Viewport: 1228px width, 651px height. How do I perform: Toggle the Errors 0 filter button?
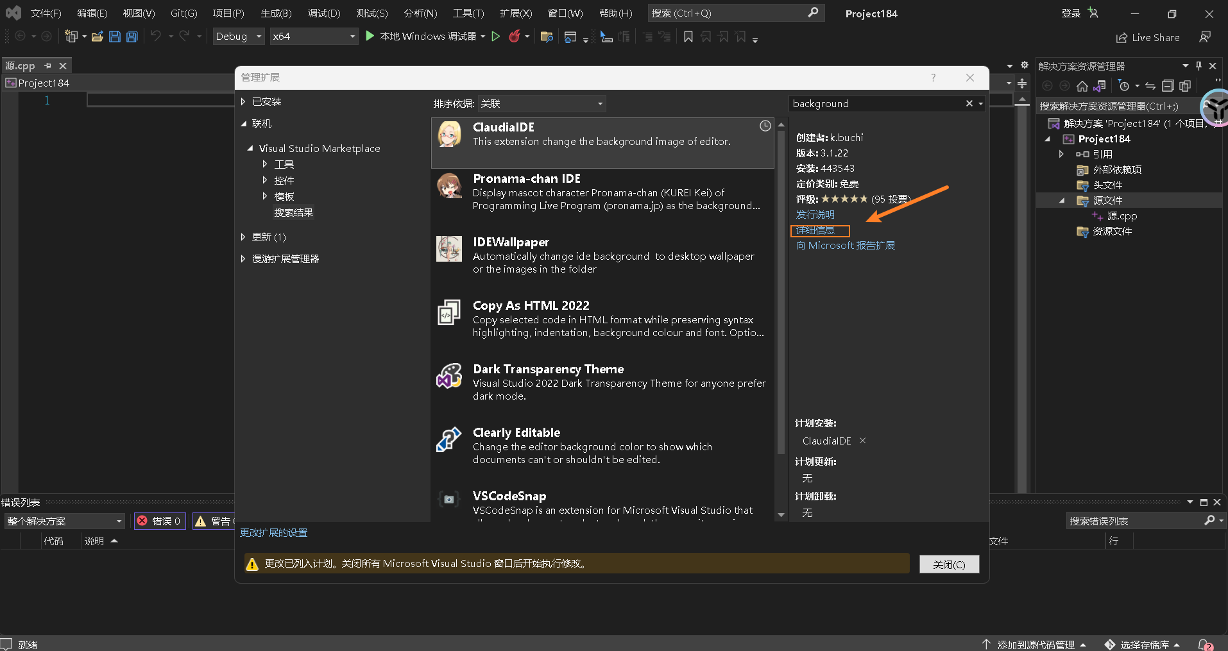[x=160, y=521]
